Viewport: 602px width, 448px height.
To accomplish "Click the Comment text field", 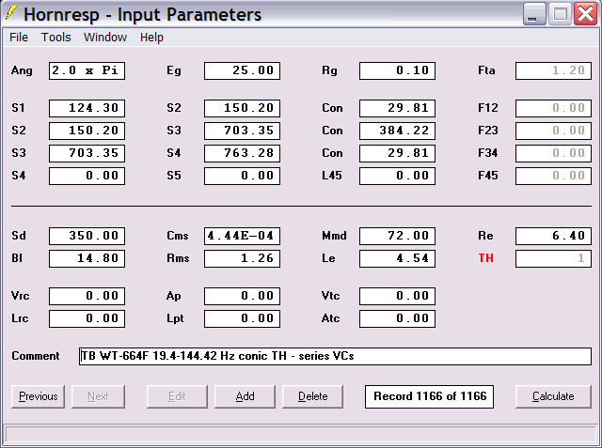I will click(335, 356).
